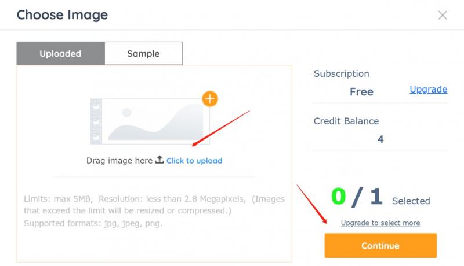
Task: Open the Upgrade link next to Free
Action: (428, 90)
